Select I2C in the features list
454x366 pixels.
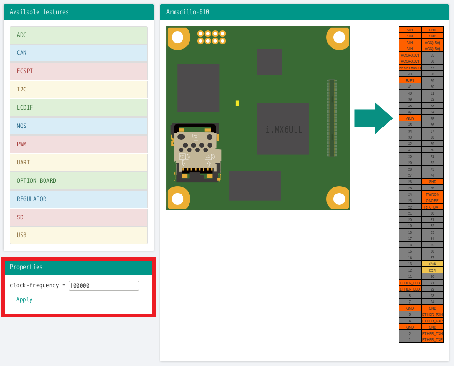click(x=79, y=90)
